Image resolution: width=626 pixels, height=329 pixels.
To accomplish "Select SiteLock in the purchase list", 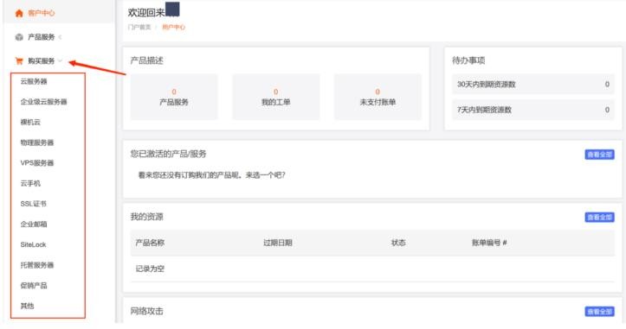I will (x=33, y=244).
